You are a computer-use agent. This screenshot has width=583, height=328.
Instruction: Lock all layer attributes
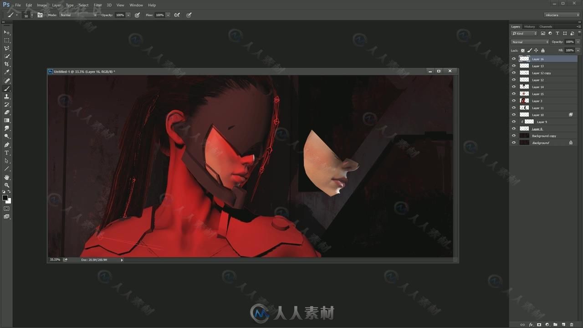point(542,51)
